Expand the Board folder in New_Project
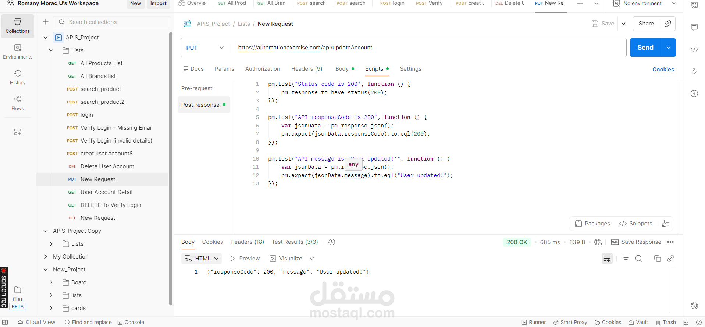This screenshot has height=327, width=705. click(51, 282)
